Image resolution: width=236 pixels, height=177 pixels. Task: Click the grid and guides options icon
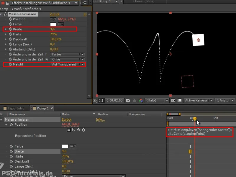[94, 100]
